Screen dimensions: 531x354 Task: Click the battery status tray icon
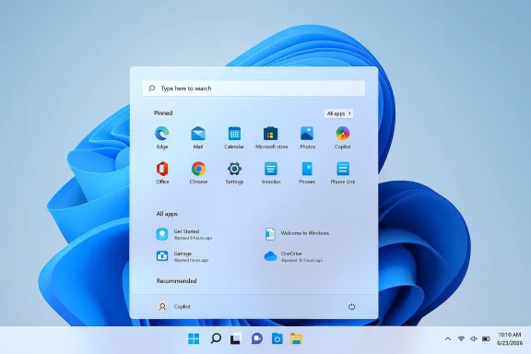(x=486, y=338)
